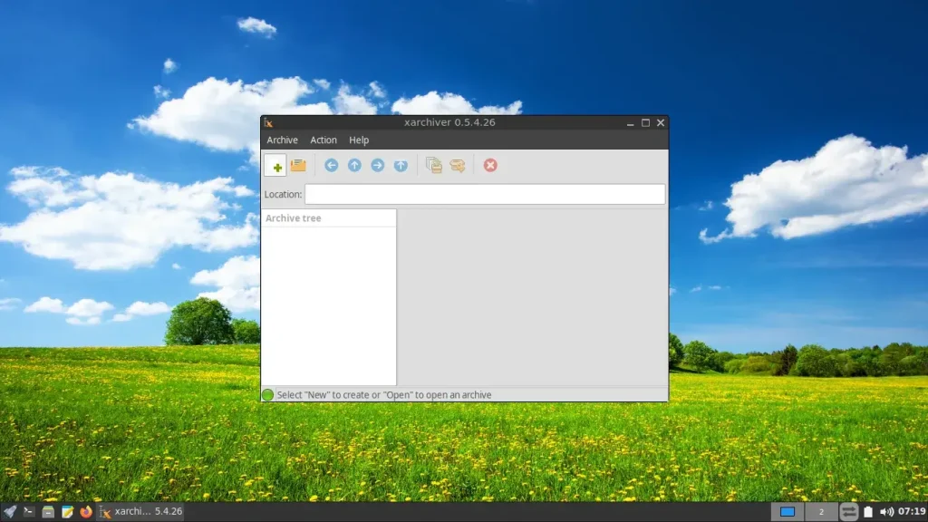928x522 pixels.
Task: Open the Help menu
Action: coord(359,140)
